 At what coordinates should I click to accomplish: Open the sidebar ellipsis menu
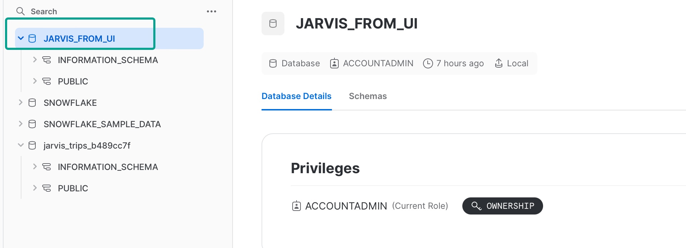pyautogui.click(x=212, y=11)
